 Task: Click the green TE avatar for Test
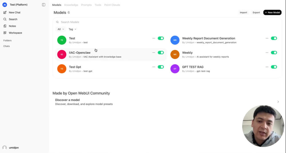point(62,40)
